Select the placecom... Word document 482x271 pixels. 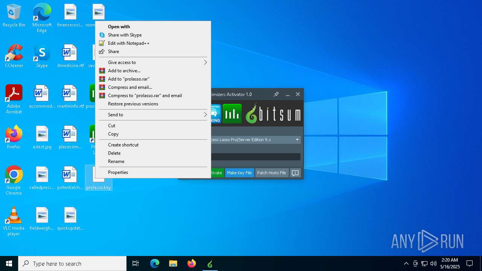point(70,138)
